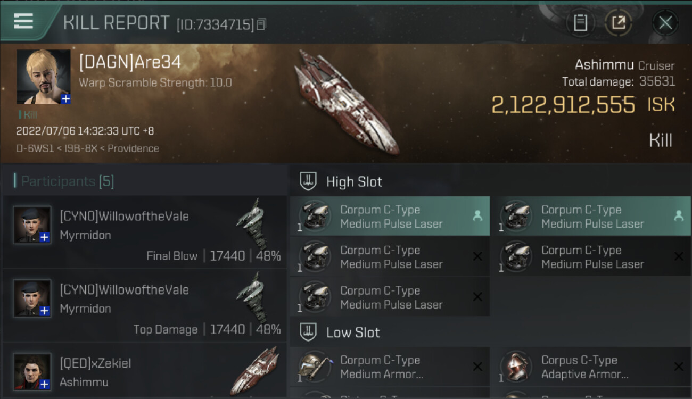Select Top Damage WillowoftheVale participant entry
The height and width of the screenshot is (399, 692).
click(x=145, y=305)
